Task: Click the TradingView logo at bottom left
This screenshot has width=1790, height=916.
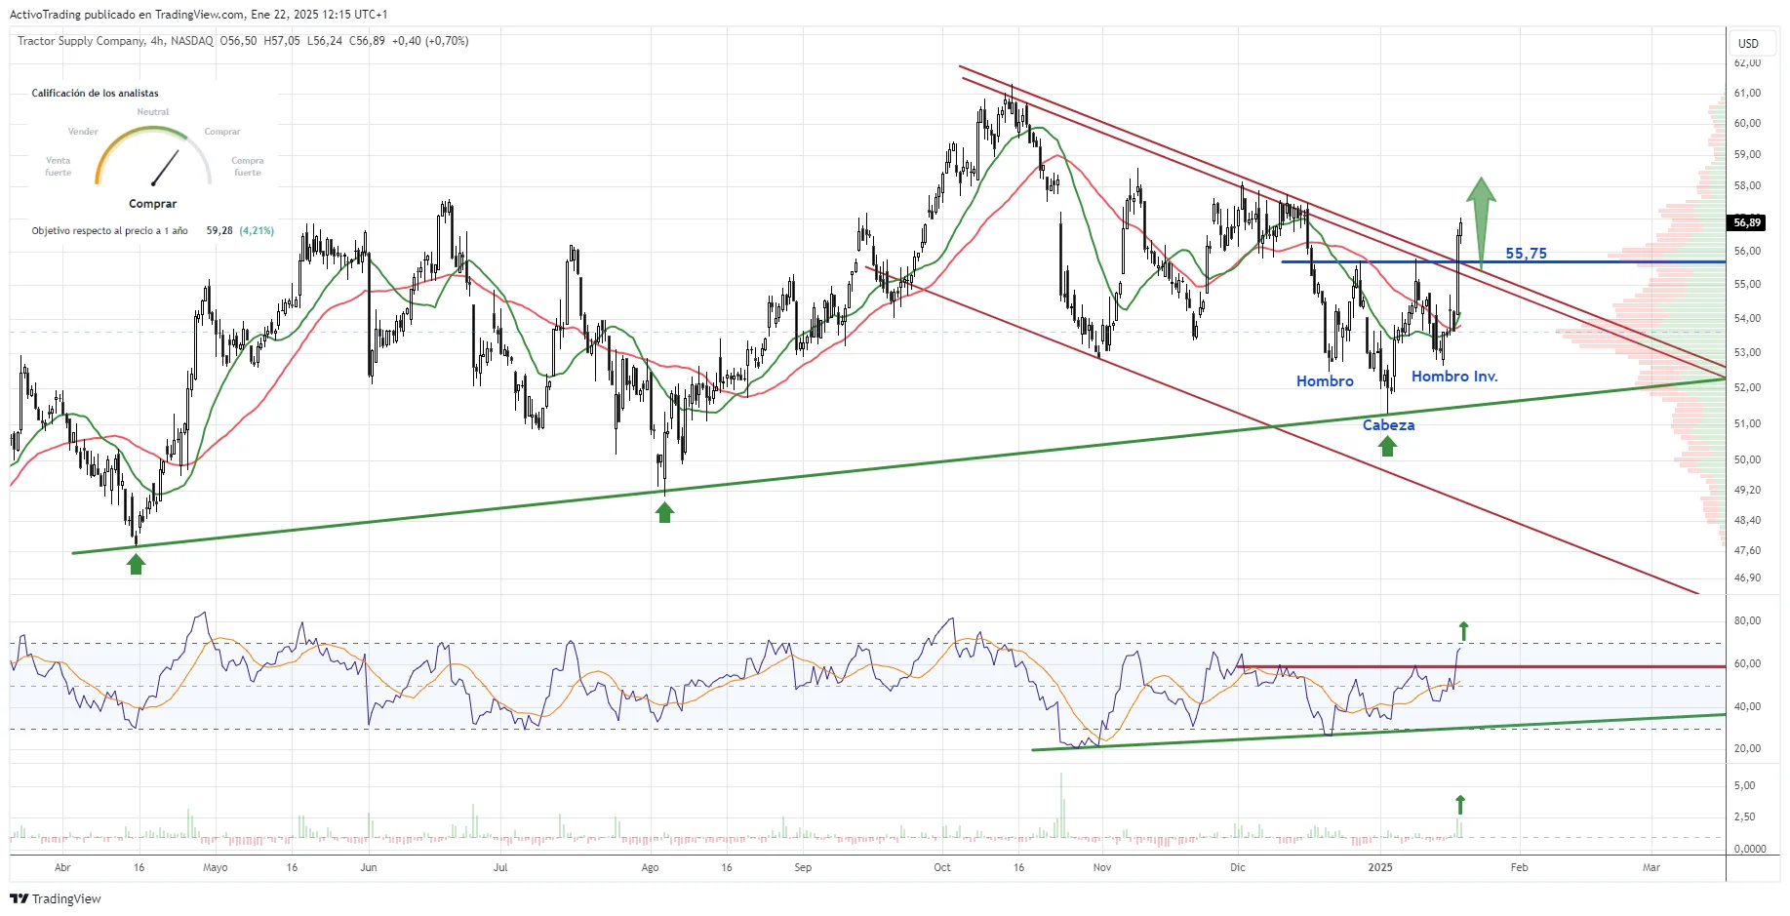Action: tap(56, 898)
